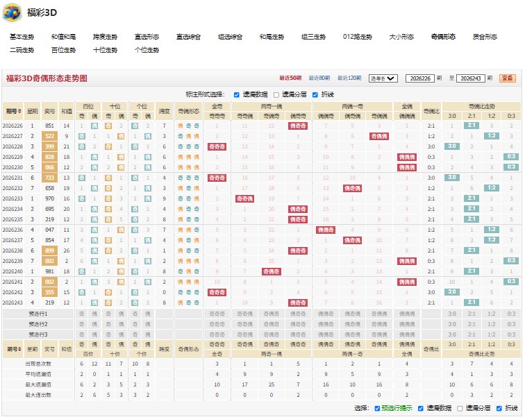Show the 最近120期 results link

pyautogui.click(x=349, y=78)
